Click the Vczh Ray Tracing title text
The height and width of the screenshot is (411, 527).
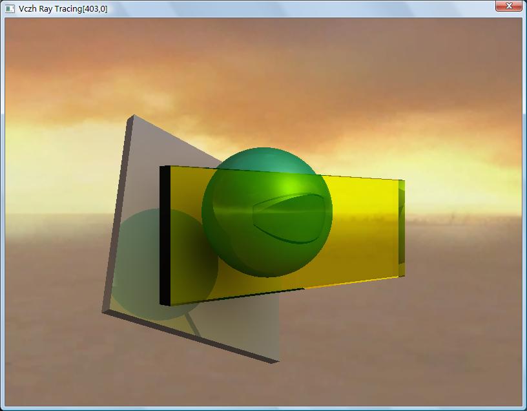coord(63,9)
